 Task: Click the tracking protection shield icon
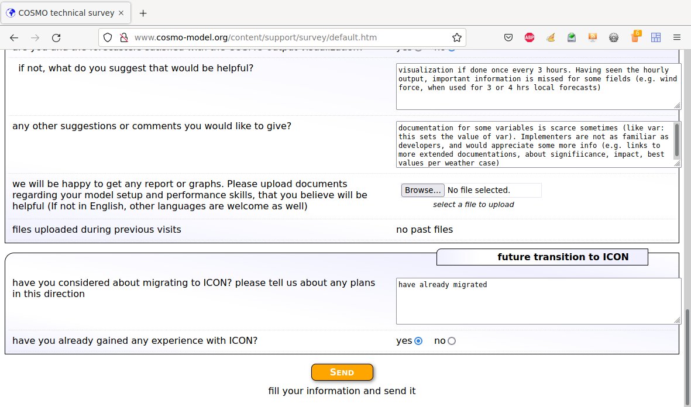[108, 37]
